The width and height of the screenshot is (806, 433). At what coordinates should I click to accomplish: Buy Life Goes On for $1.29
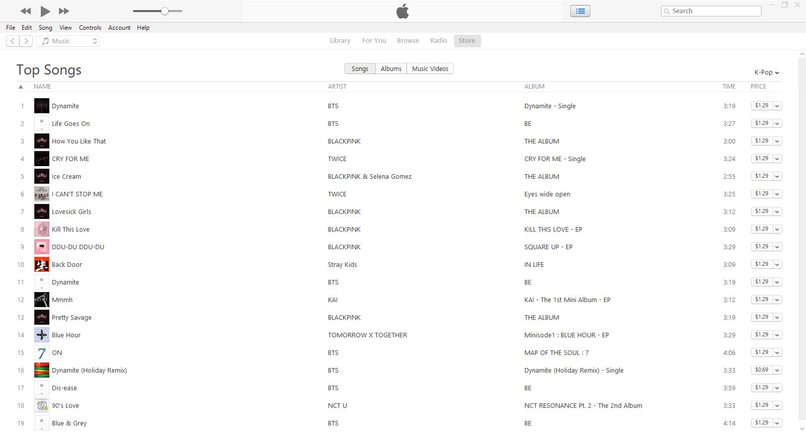tap(762, 123)
